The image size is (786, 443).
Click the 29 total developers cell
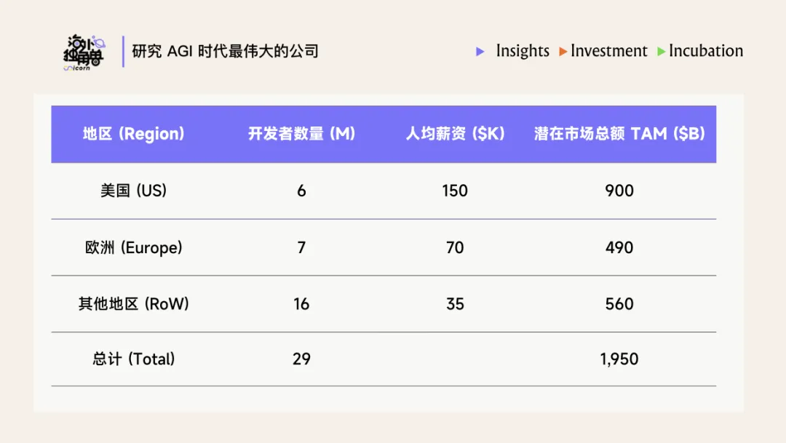click(301, 359)
